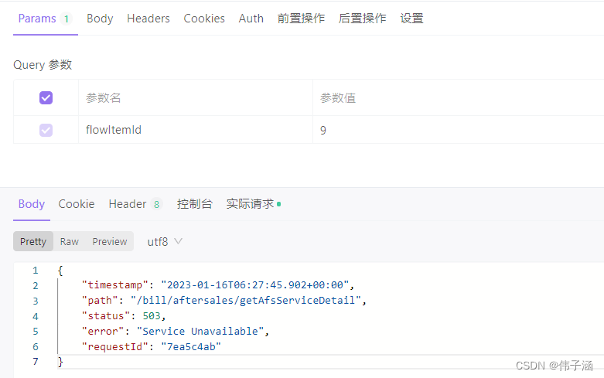
Task: Open the 后置操作 tab
Action: (x=362, y=19)
